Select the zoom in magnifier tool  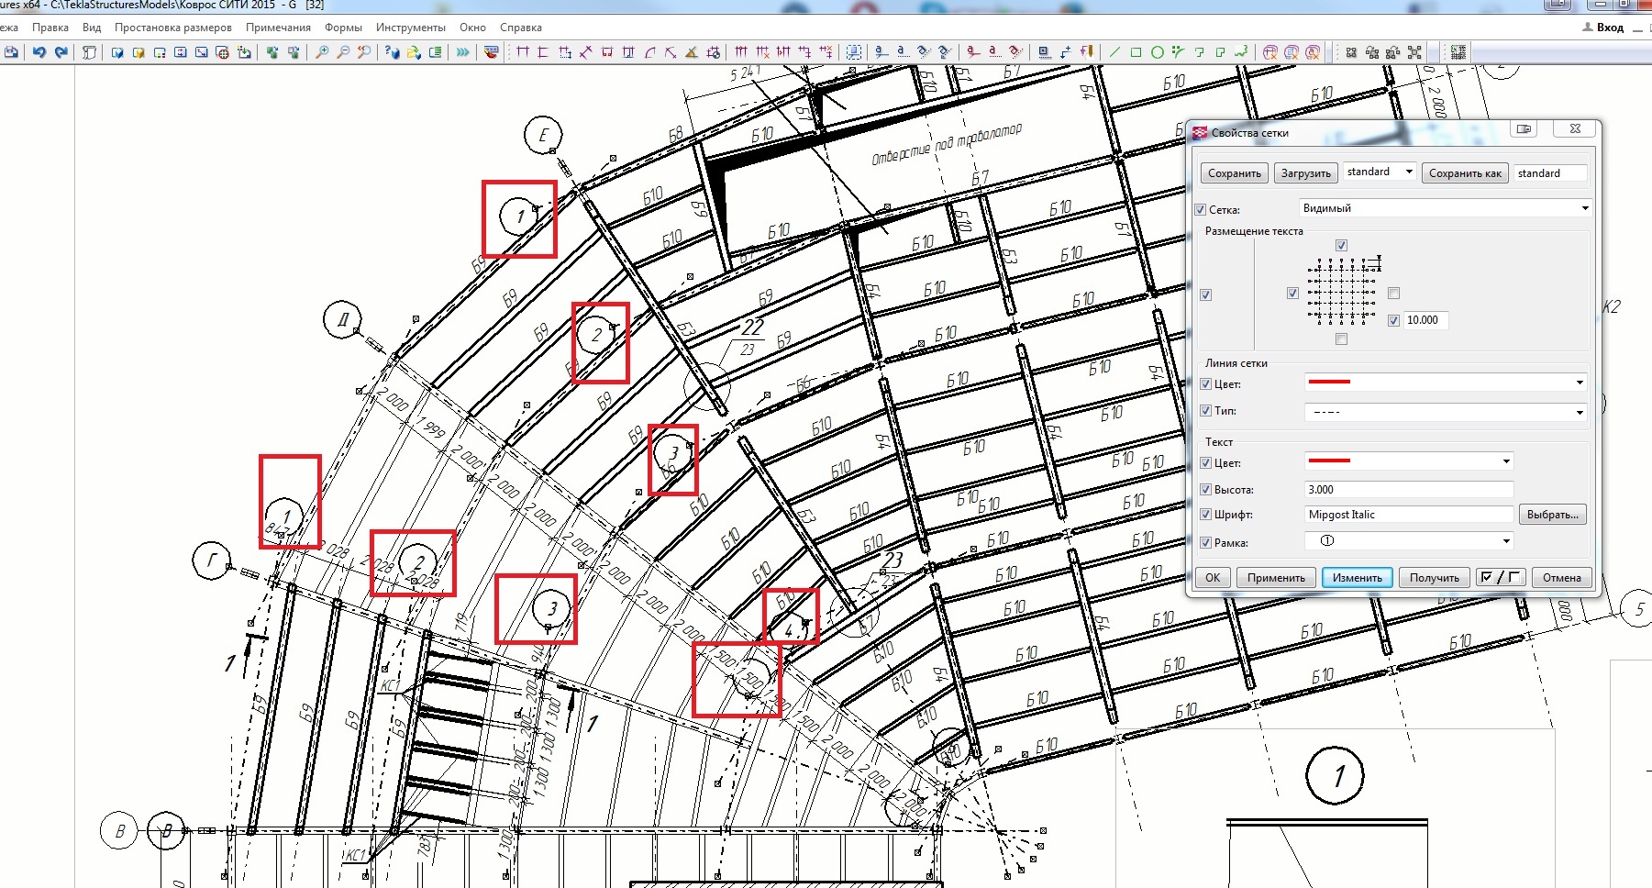tap(322, 52)
